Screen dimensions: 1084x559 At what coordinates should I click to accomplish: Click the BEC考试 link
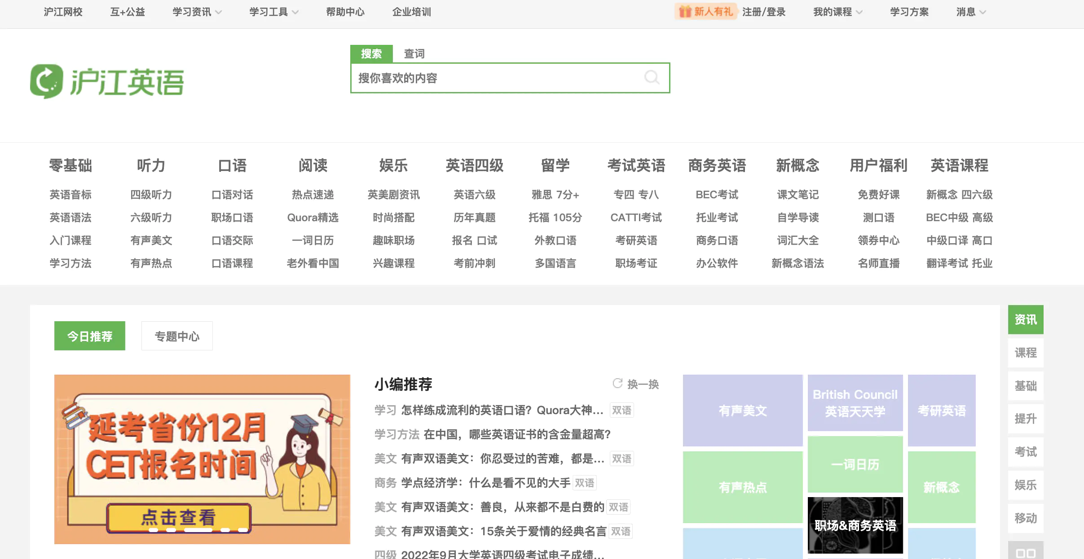point(717,195)
